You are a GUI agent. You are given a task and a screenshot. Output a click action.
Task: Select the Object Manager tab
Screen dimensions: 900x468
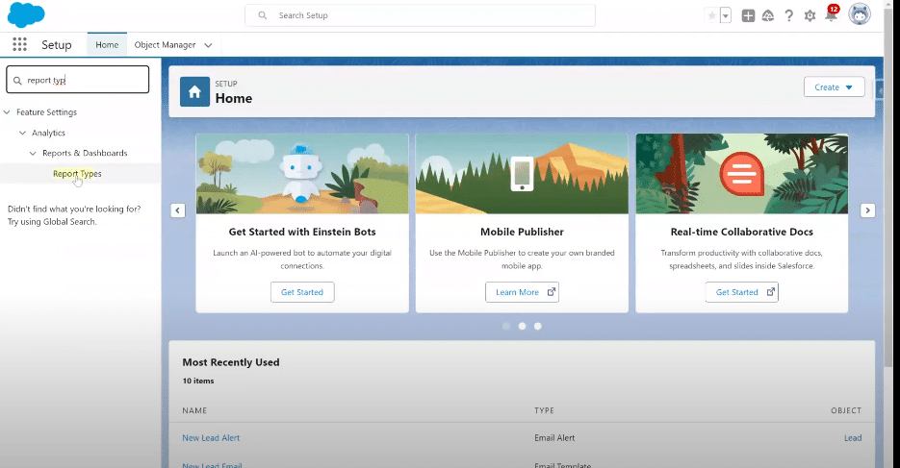[165, 44]
